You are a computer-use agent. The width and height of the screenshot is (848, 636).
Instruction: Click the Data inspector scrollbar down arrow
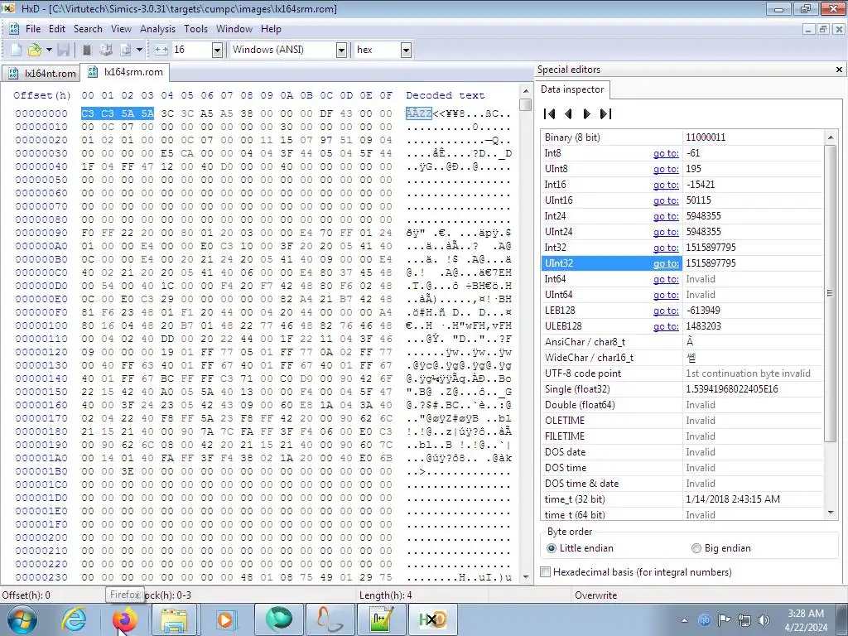tap(831, 513)
